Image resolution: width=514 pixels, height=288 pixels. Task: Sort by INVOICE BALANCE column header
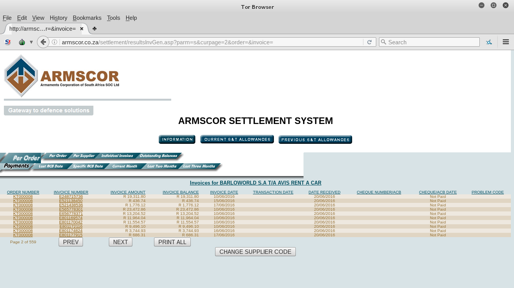181,192
